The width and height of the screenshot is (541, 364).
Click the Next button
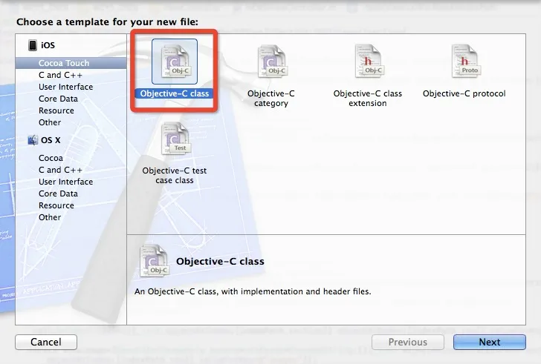(x=490, y=342)
